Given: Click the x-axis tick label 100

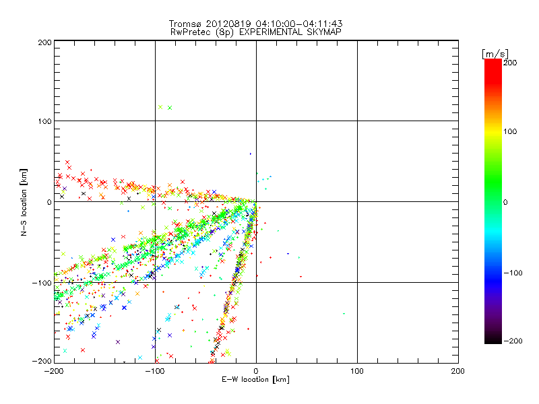Looking at the screenshot, I should click(x=356, y=370).
